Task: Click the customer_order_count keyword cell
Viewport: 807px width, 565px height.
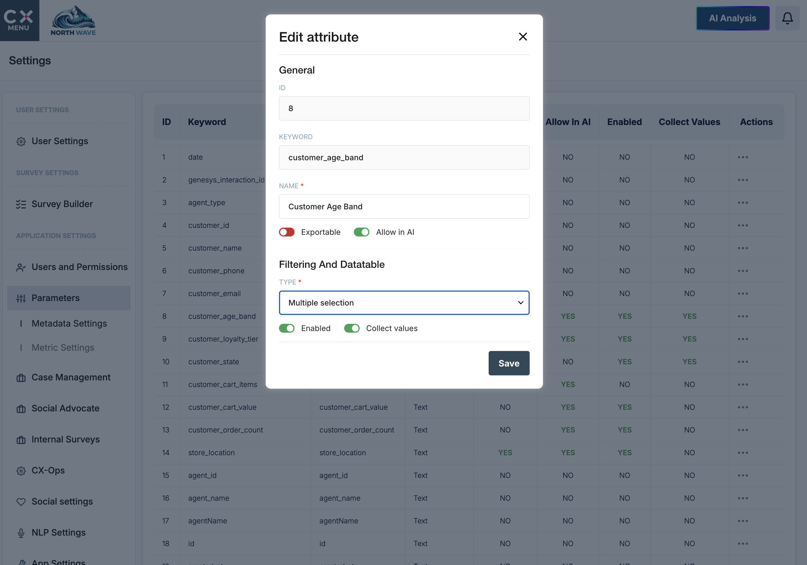Action: (x=225, y=430)
